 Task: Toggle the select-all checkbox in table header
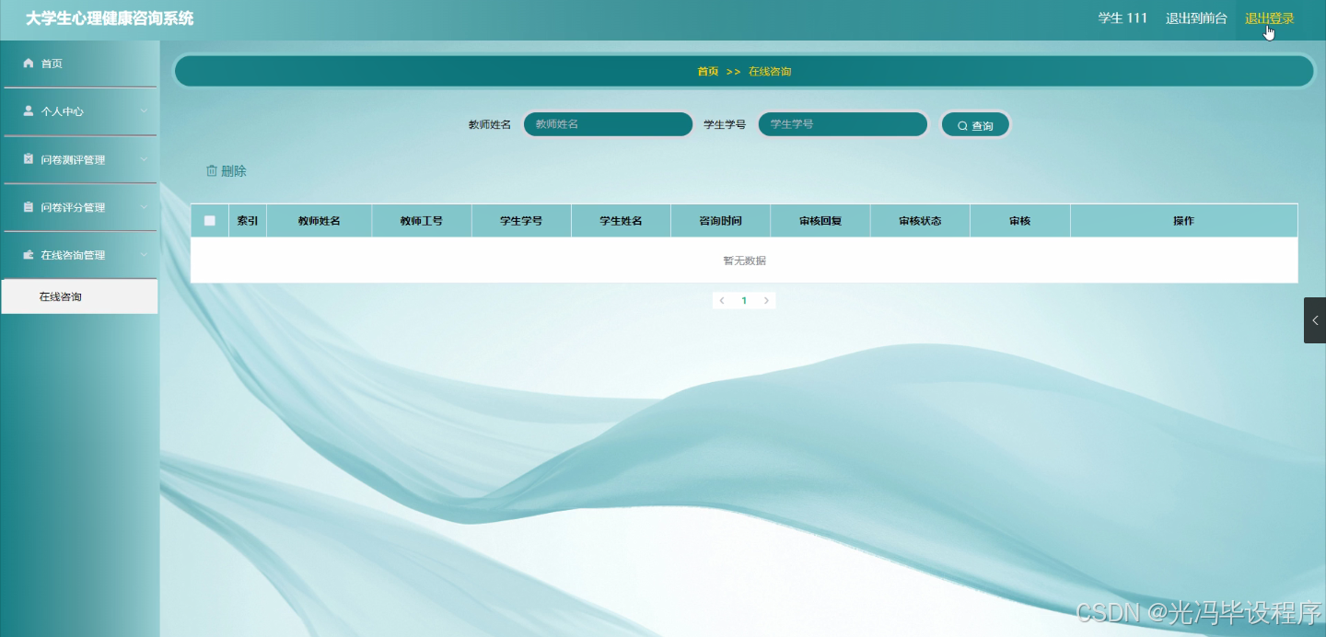210,220
